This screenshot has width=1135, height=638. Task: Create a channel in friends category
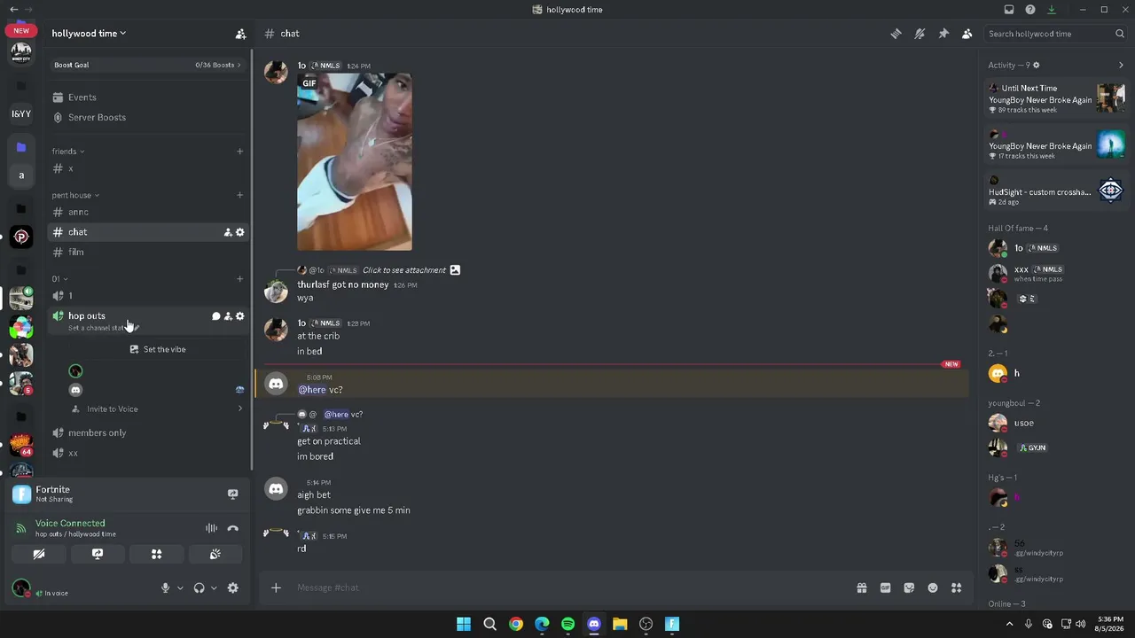click(x=239, y=152)
